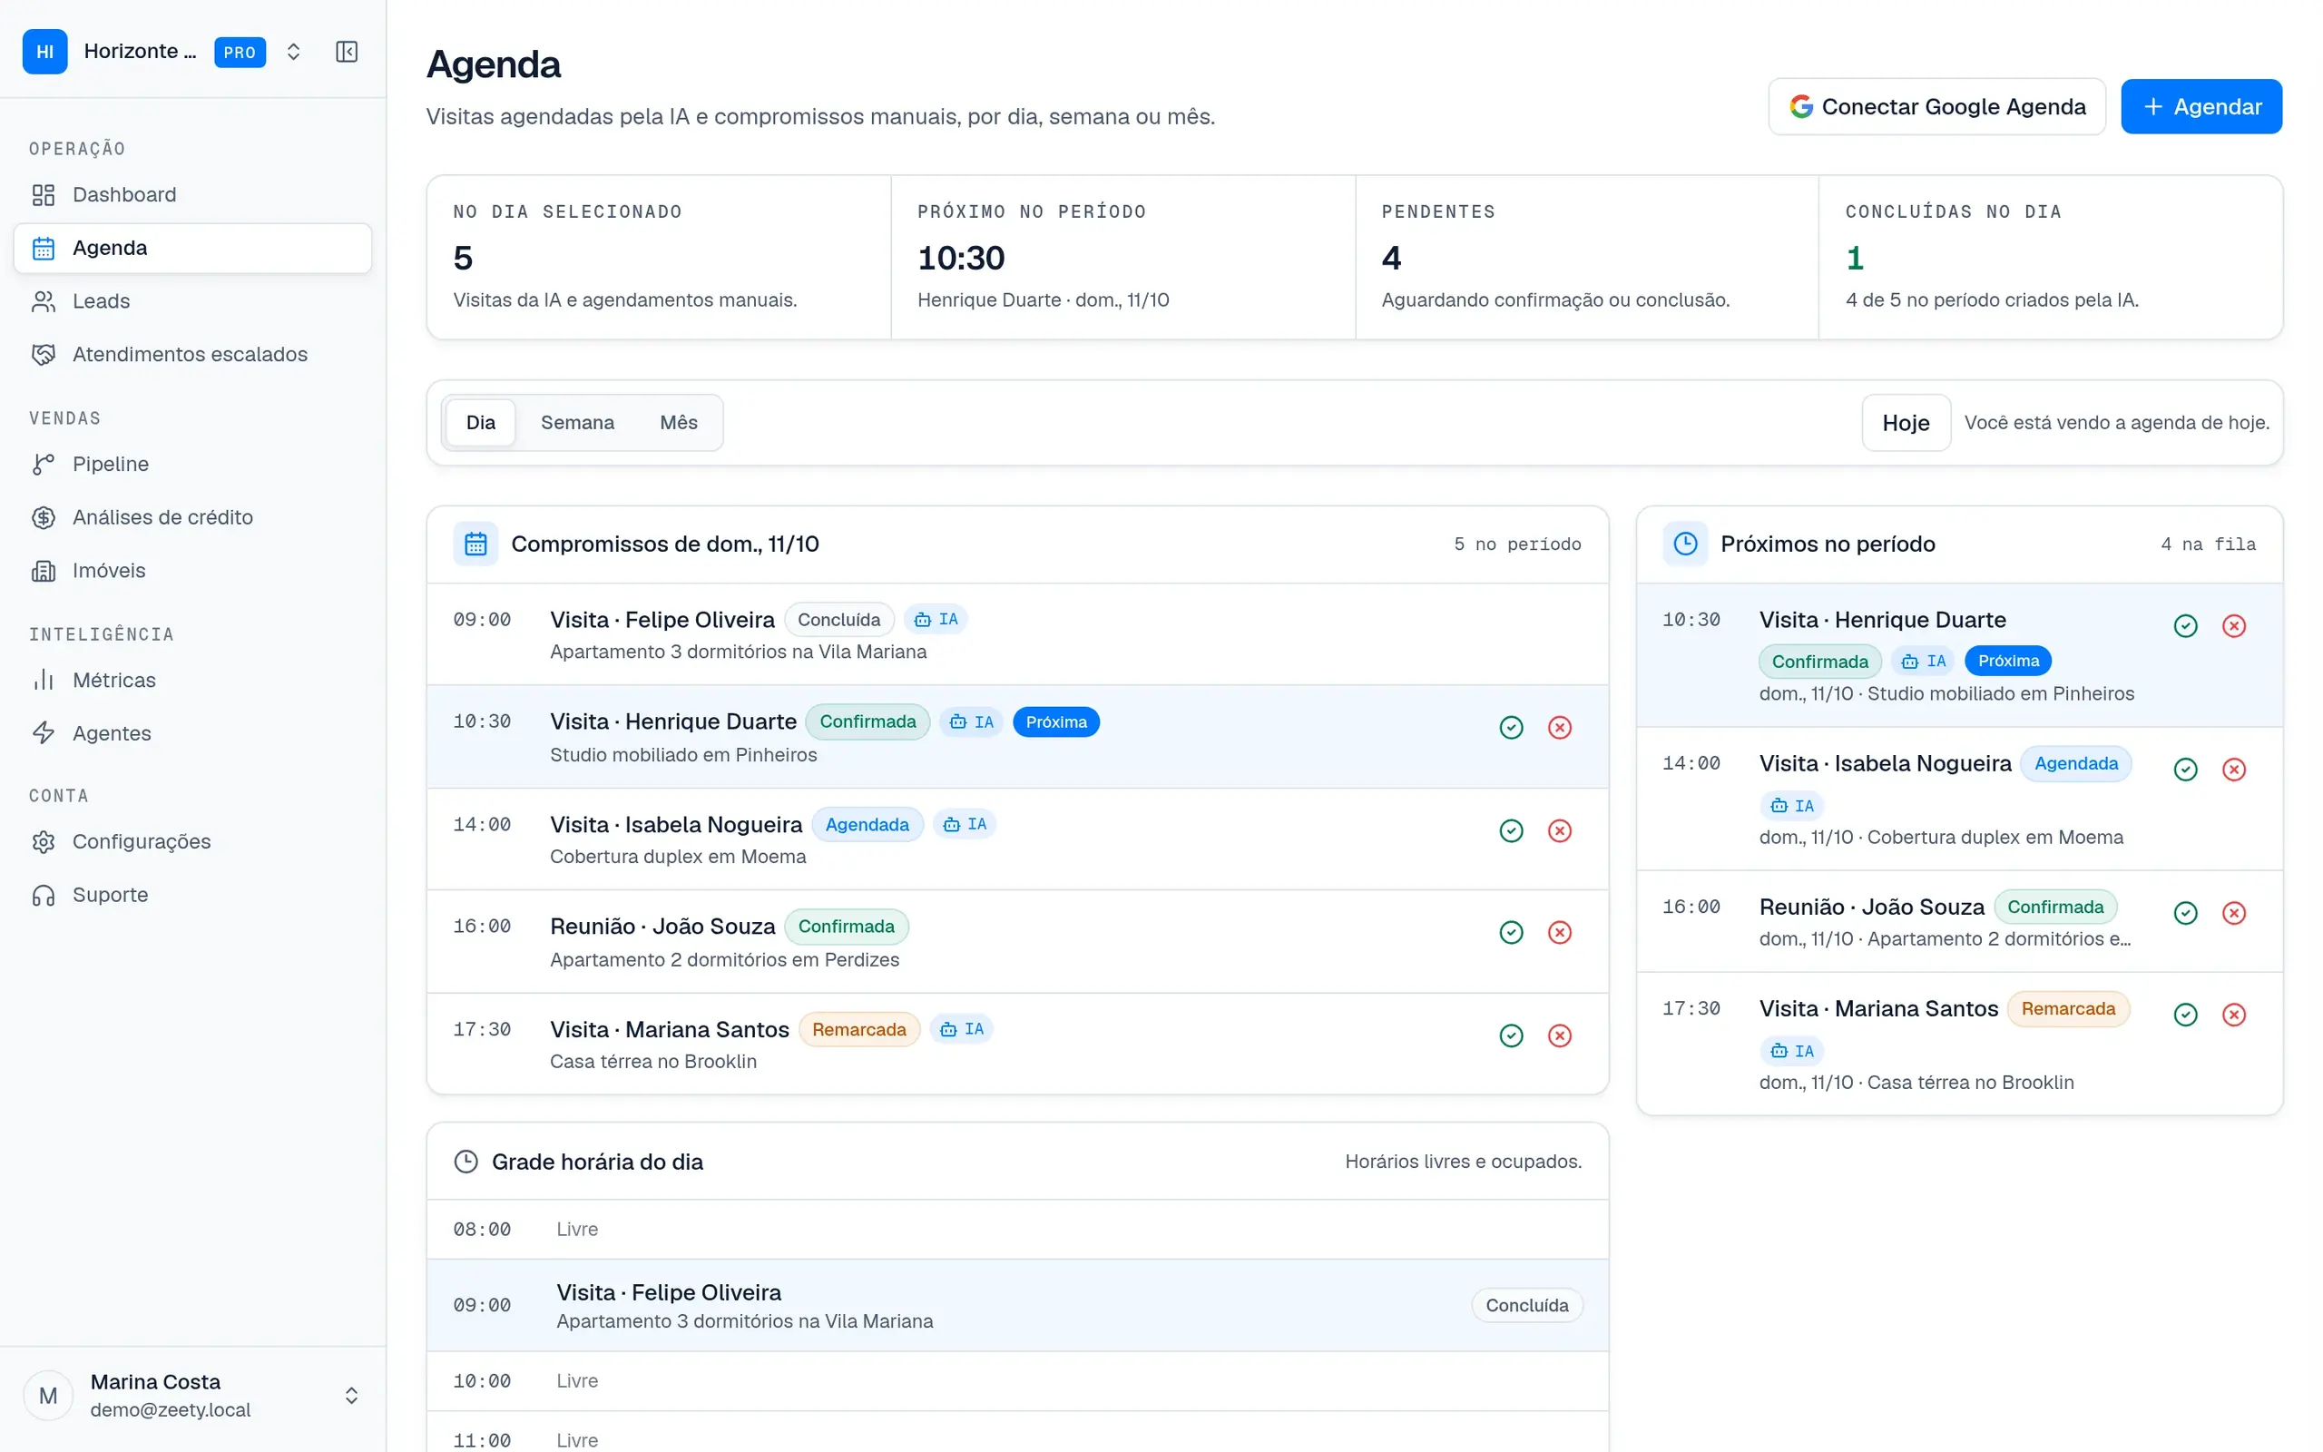Open Atendimentos escalados page

point(193,354)
